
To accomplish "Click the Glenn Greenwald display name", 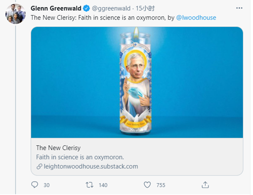I will (56, 8).
